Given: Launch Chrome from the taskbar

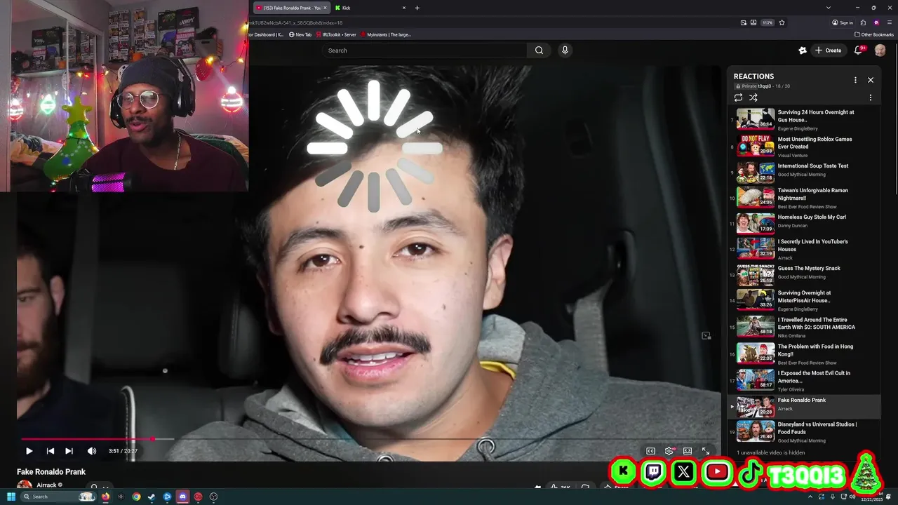Looking at the screenshot, I should [x=136, y=497].
